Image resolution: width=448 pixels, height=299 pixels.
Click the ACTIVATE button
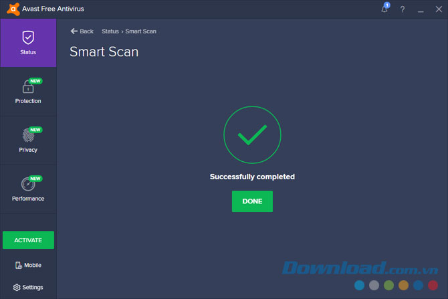(28, 240)
